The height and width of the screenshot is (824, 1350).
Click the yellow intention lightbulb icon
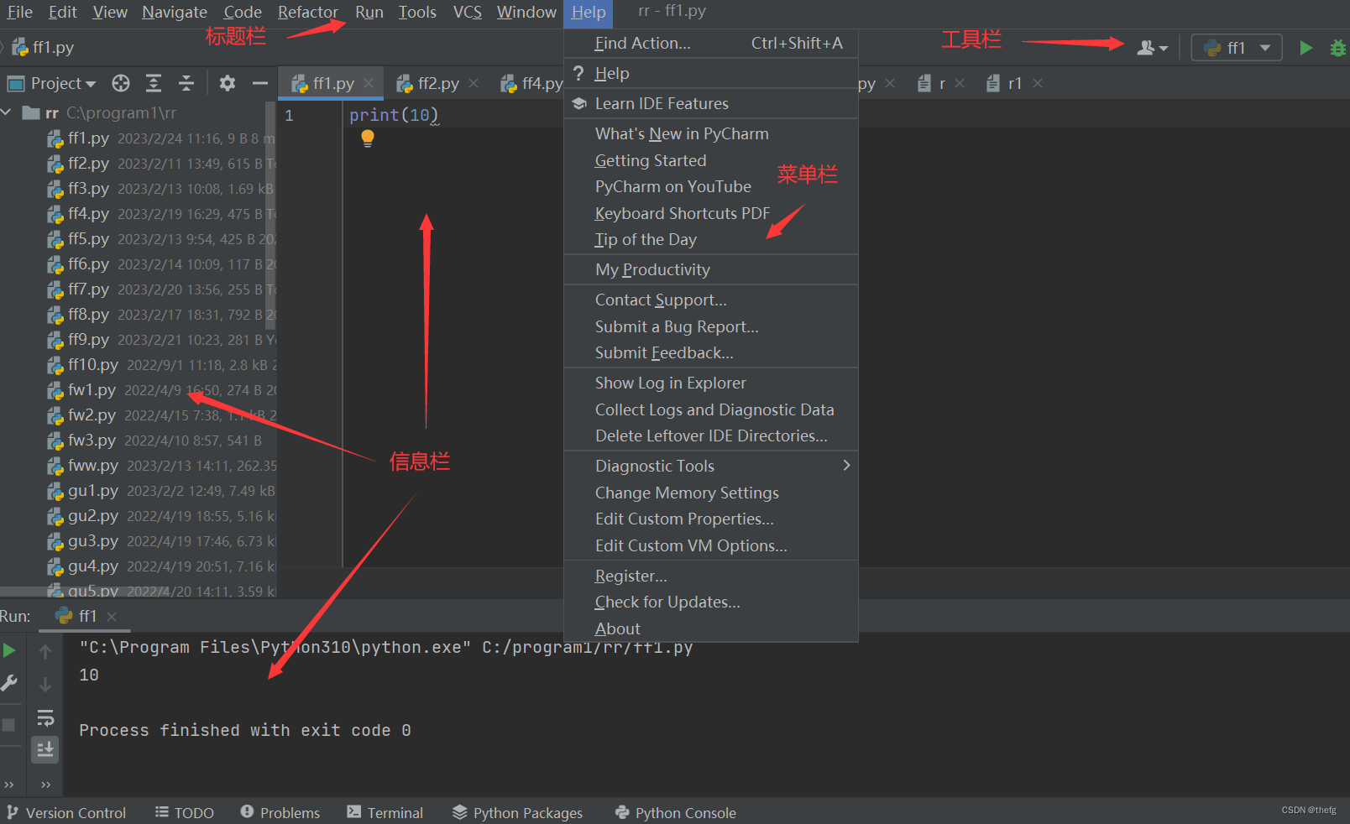coord(368,138)
